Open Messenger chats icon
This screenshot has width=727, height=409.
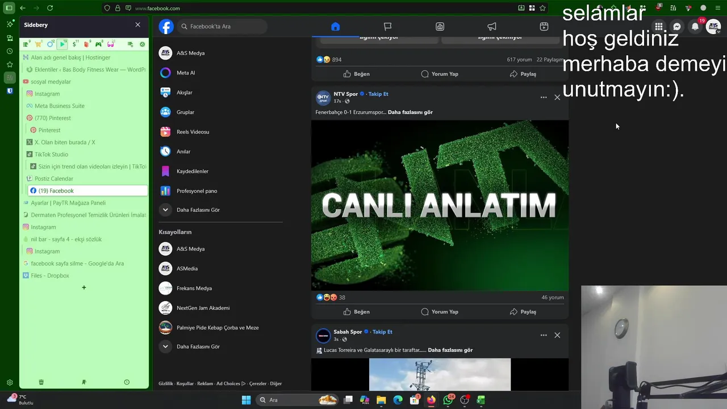[677, 26]
